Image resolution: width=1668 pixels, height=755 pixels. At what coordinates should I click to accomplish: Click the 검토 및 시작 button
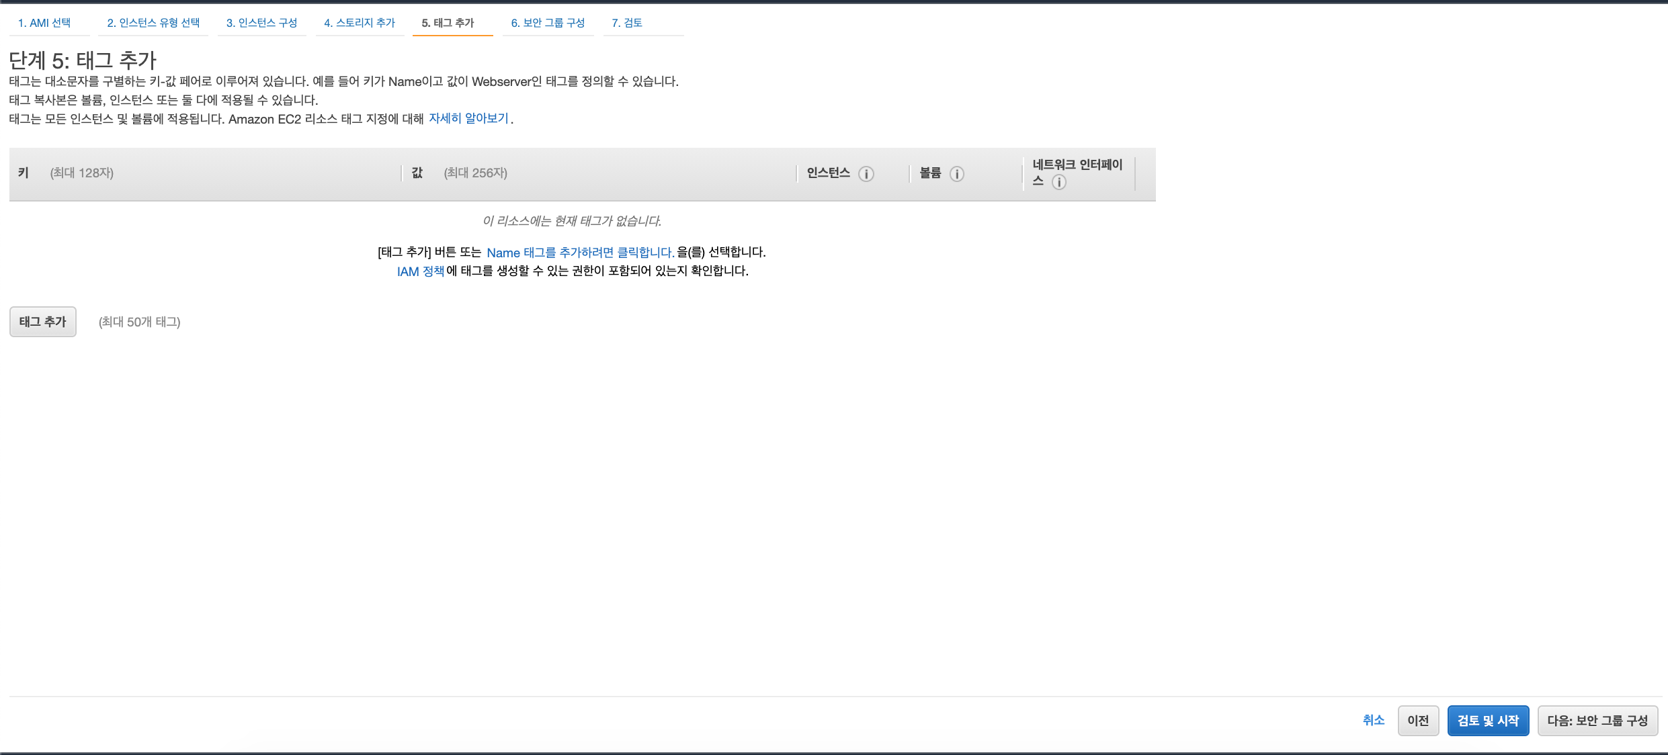click(x=1488, y=721)
